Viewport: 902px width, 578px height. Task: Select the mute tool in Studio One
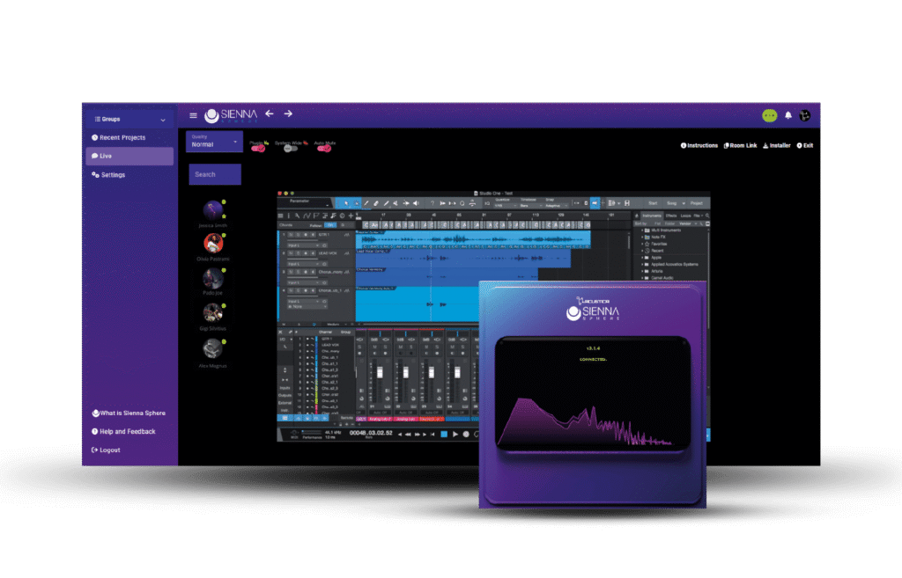tap(396, 203)
